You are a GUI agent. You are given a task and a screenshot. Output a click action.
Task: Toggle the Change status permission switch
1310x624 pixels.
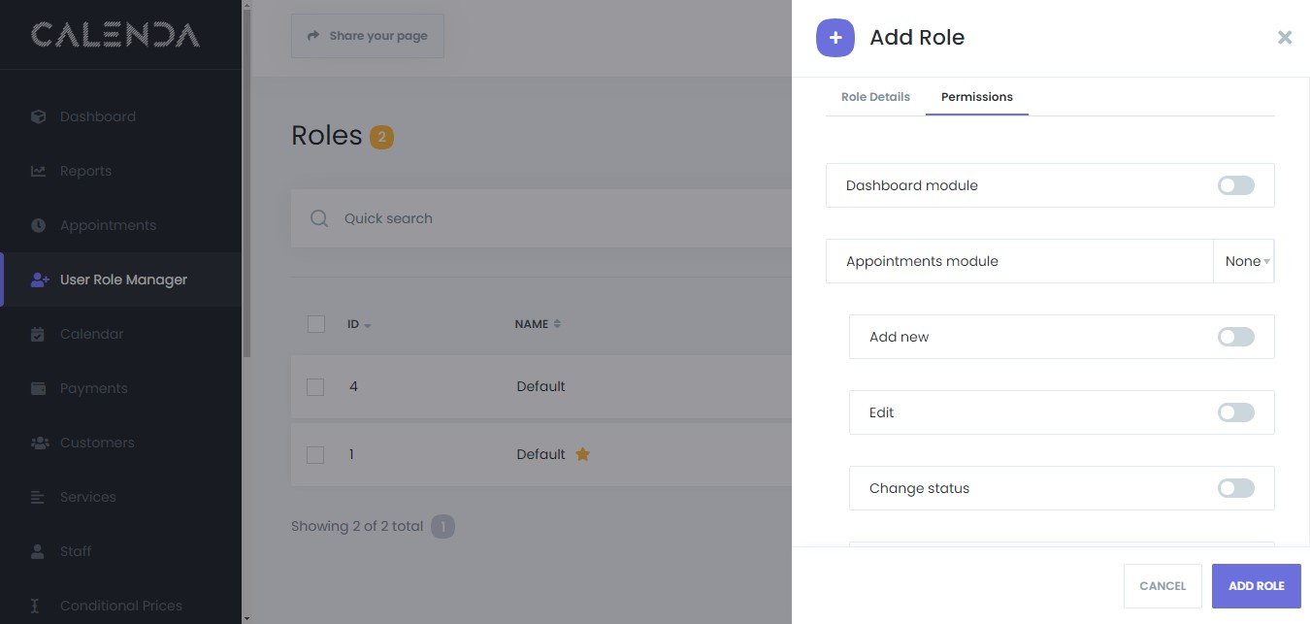(1235, 488)
